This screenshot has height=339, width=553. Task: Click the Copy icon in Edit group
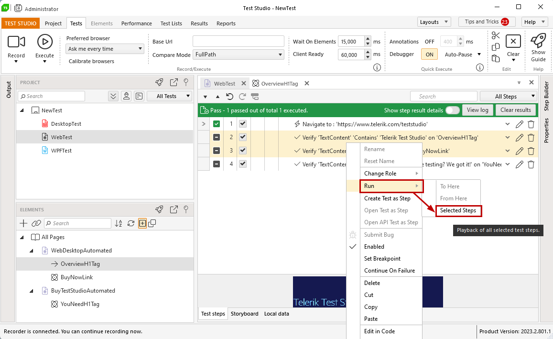click(496, 47)
